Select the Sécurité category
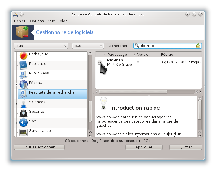 click(36, 112)
